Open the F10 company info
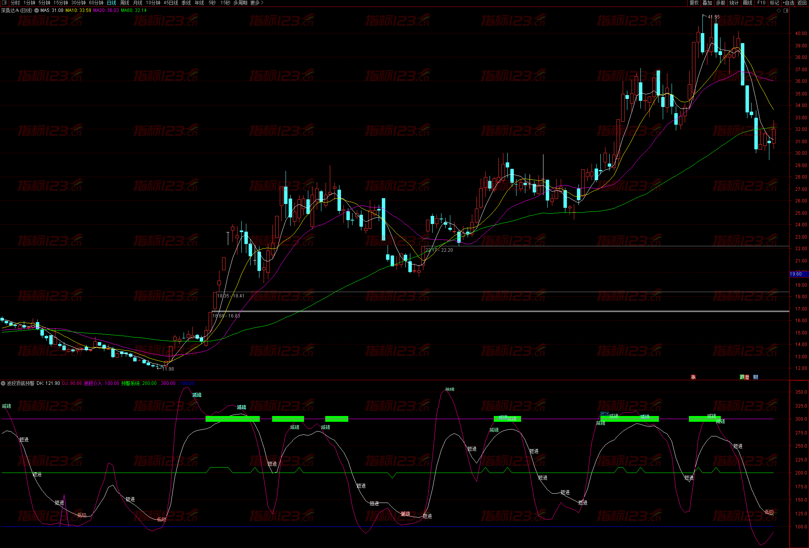Screen dimensions: 809x548 pos(761,3)
